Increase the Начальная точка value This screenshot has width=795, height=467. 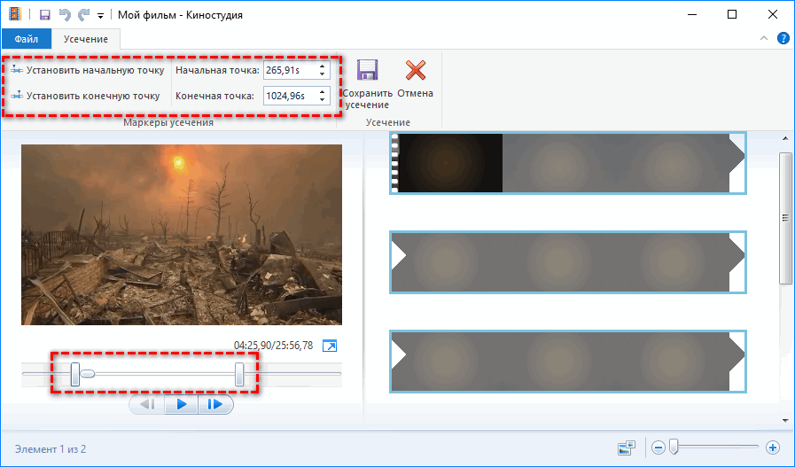pyautogui.click(x=323, y=66)
